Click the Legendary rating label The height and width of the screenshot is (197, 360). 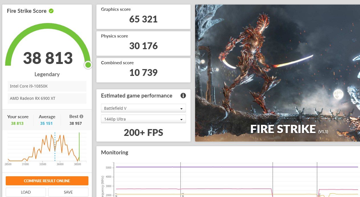tap(47, 74)
